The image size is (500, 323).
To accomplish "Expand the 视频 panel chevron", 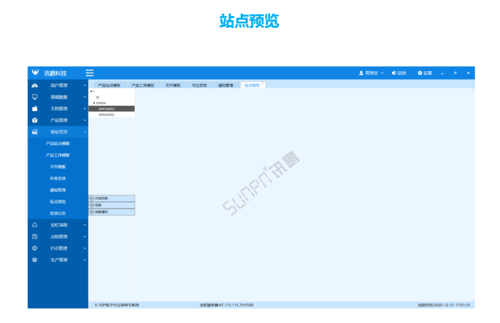I will point(91,205).
